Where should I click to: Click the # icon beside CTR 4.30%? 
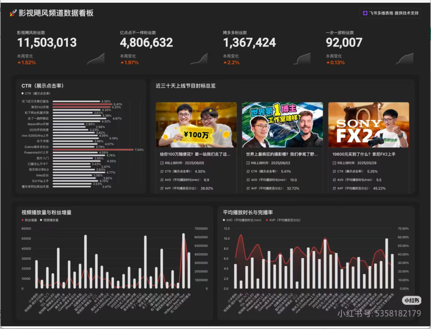pyautogui.click(x=162, y=172)
